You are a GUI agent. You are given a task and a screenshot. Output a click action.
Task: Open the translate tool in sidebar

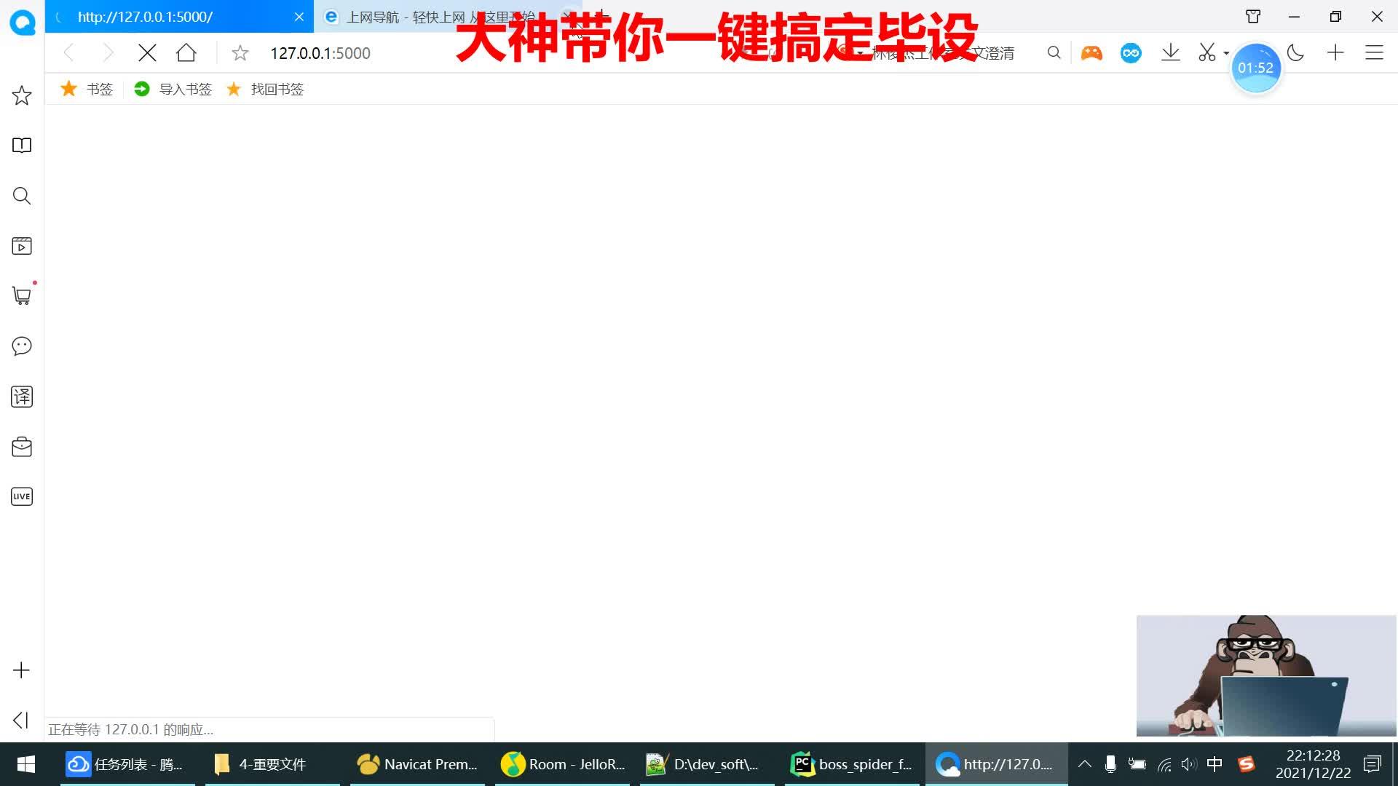click(x=22, y=397)
